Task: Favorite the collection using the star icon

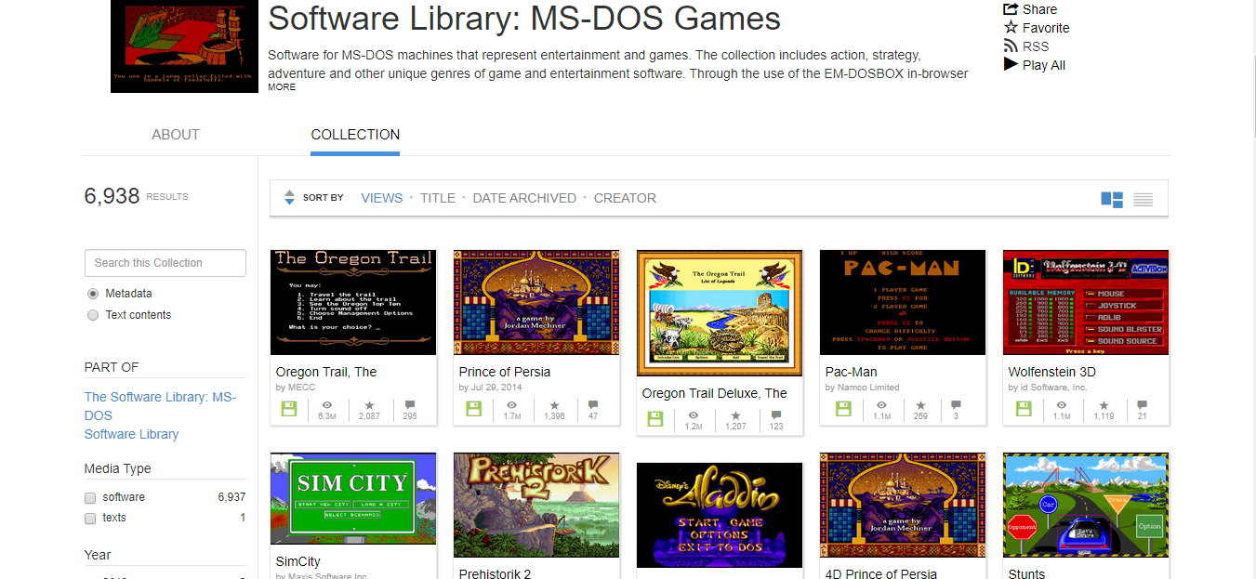Action: (x=1042, y=28)
